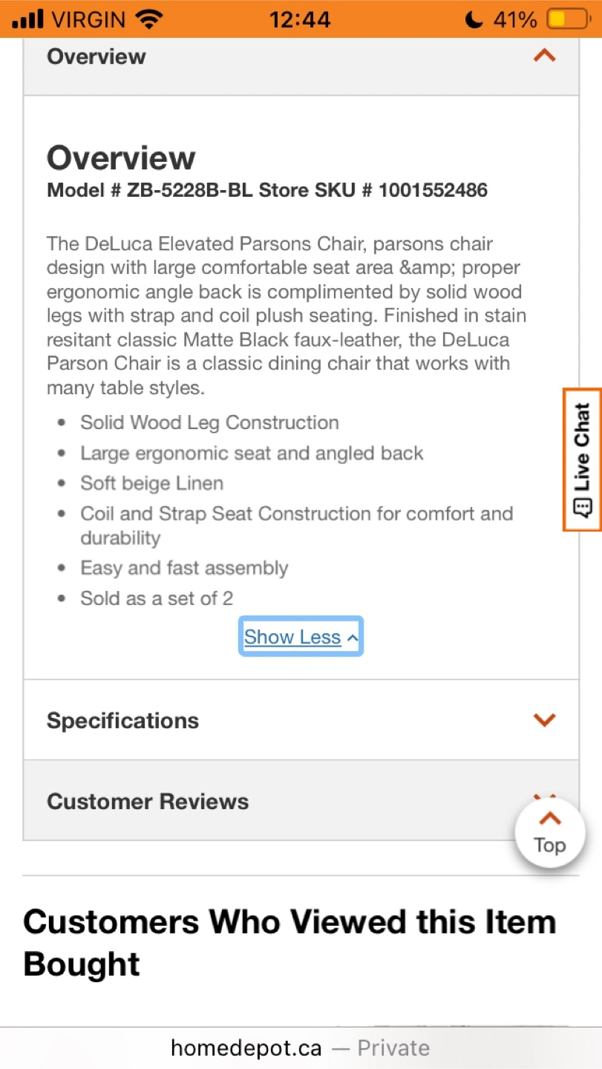The width and height of the screenshot is (602, 1069).
Task: Tap the cellular signal strength bars
Action: click(x=27, y=19)
